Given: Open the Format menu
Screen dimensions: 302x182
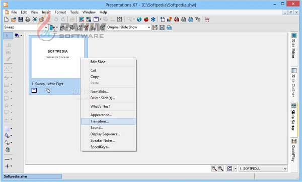Looking at the screenshot, I should pos(60,12).
